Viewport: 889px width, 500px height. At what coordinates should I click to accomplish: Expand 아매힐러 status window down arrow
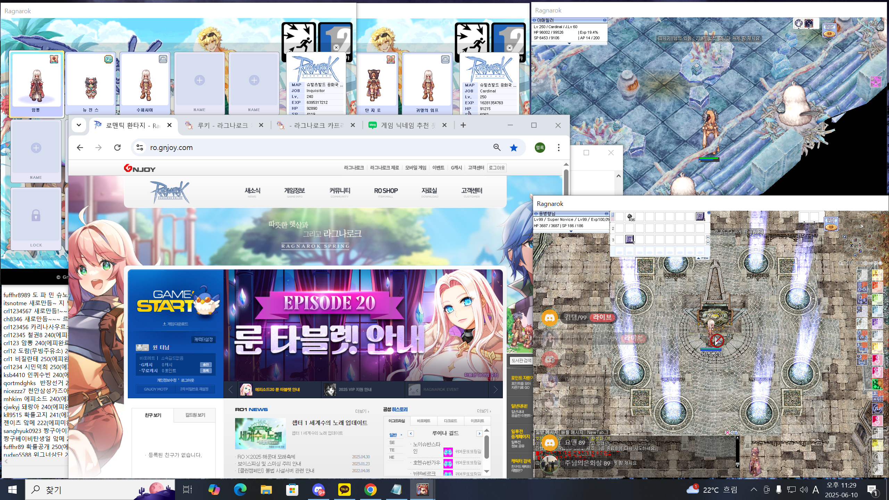tap(569, 43)
